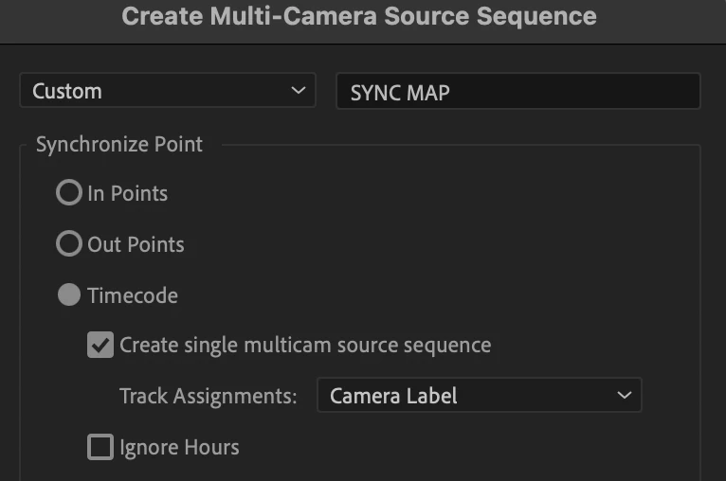Click the "Timecode" label text

click(x=133, y=295)
